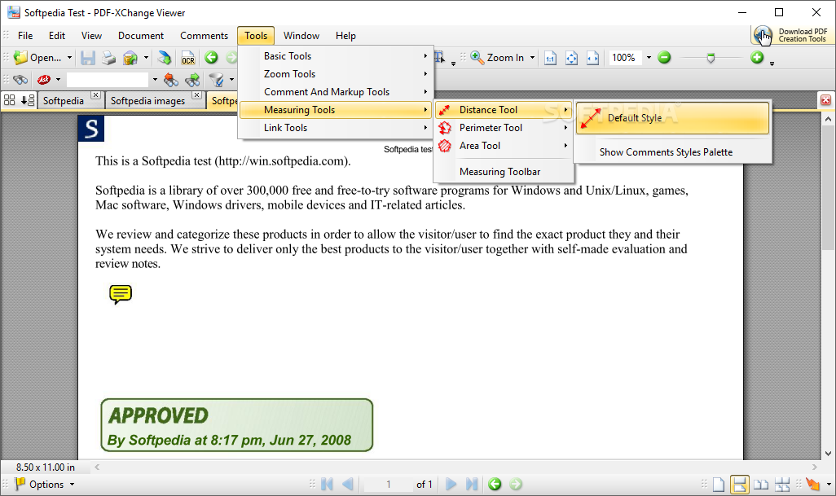The width and height of the screenshot is (836, 496).
Task: Select Link Tools menu entry
Action: pyautogui.click(x=336, y=128)
